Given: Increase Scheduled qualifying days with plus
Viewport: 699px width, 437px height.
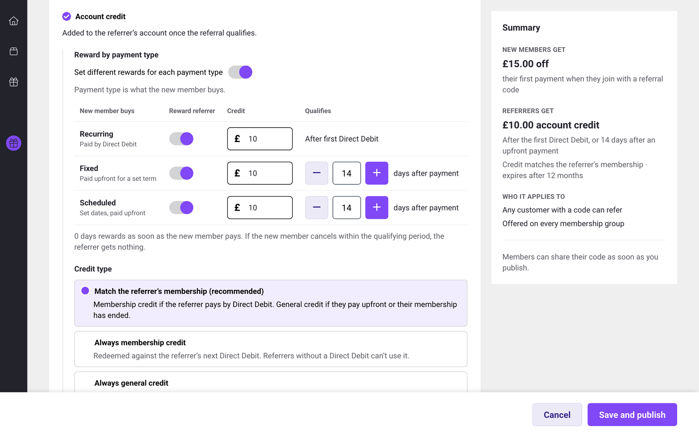Looking at the screenshot, I should pos(377,208).
